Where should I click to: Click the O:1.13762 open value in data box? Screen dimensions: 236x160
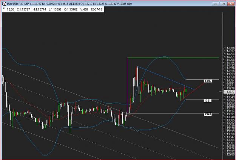click(x=71, y=9)
